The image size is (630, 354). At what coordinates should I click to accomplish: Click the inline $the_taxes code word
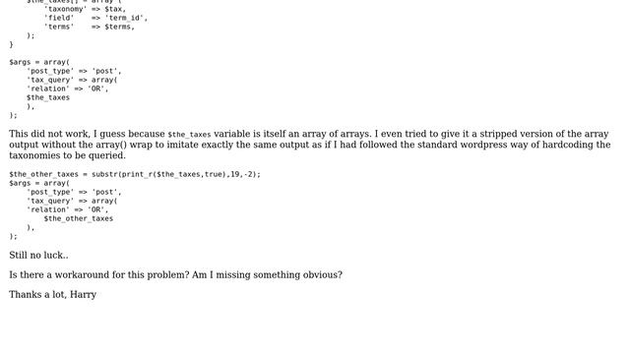point(189,135)
